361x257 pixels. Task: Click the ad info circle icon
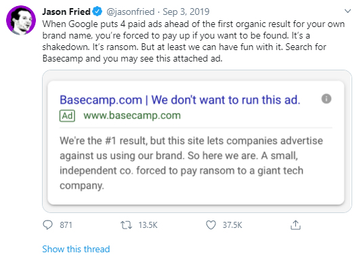pos(326,99)
